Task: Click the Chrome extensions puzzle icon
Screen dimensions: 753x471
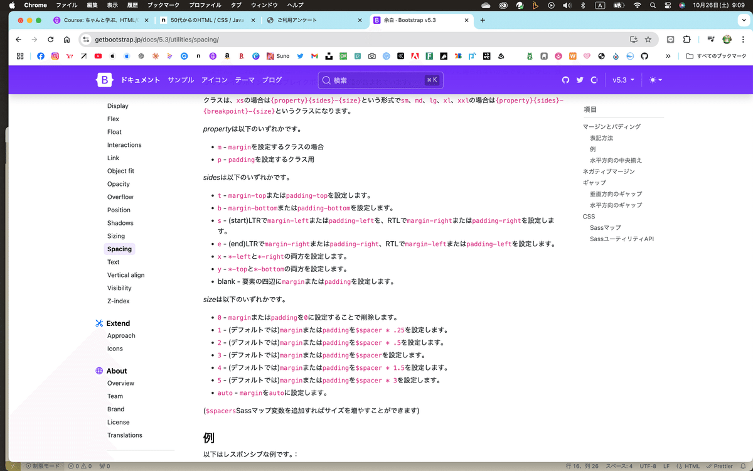Action: (x=687, y=39)
